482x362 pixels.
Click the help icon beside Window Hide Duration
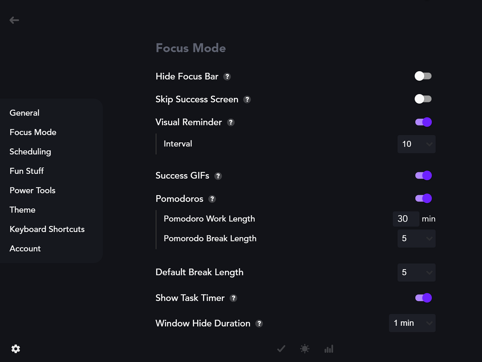(x=259, y=323)
